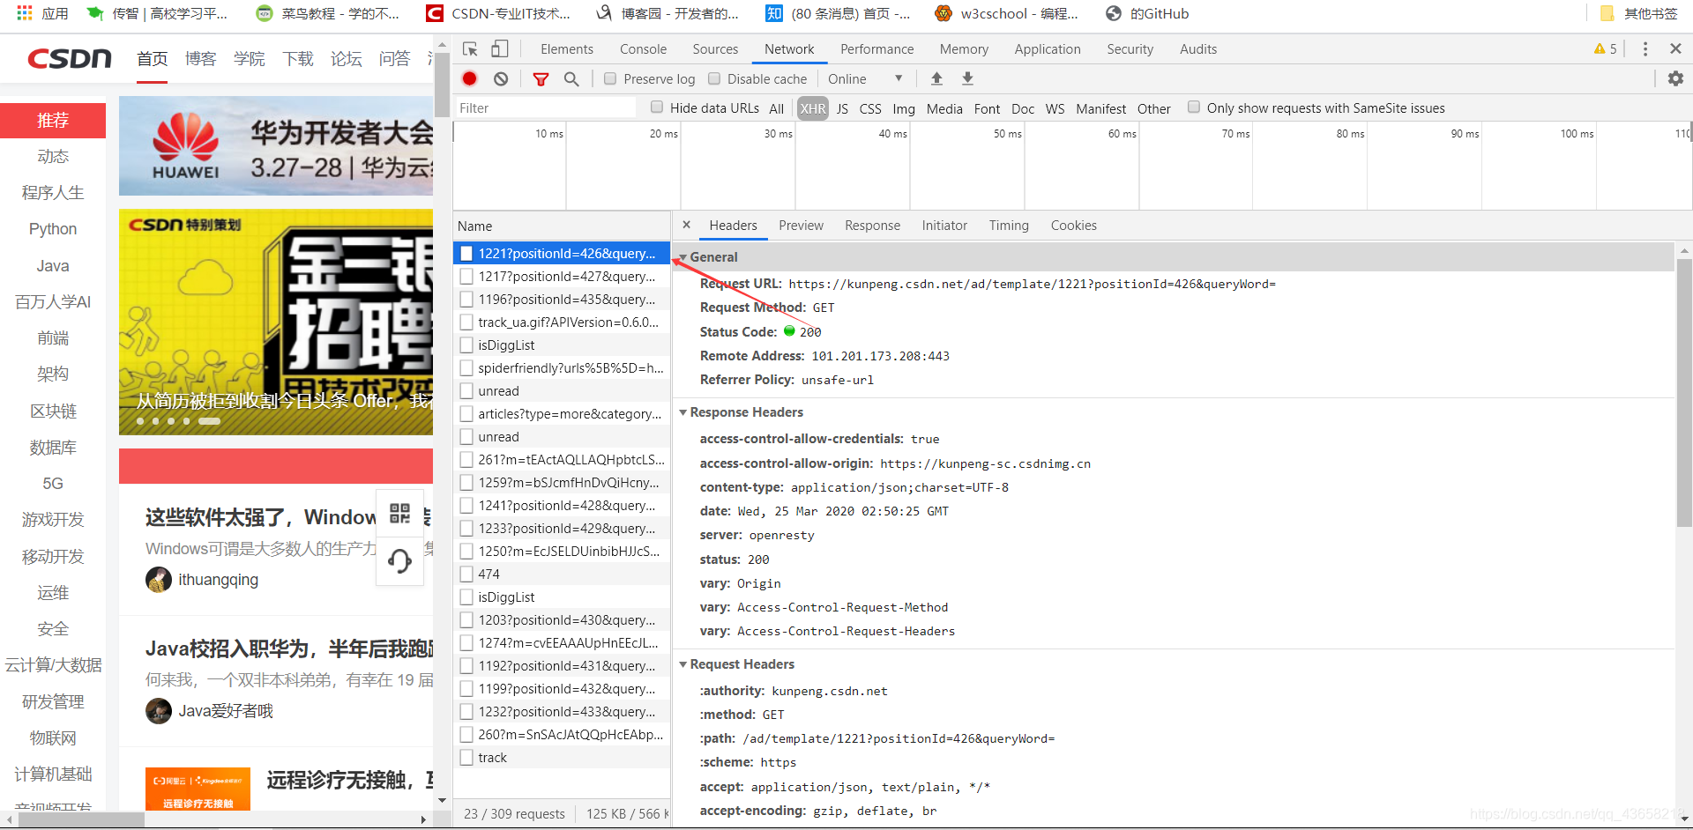Switch to the Console tab
The height and width of the screenshot is (830, 1693).
click(643, 49)
